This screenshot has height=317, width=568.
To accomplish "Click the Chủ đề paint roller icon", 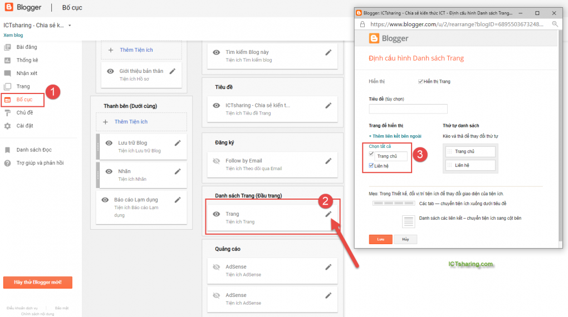I will pyautogui.click(x=7, y=113).
